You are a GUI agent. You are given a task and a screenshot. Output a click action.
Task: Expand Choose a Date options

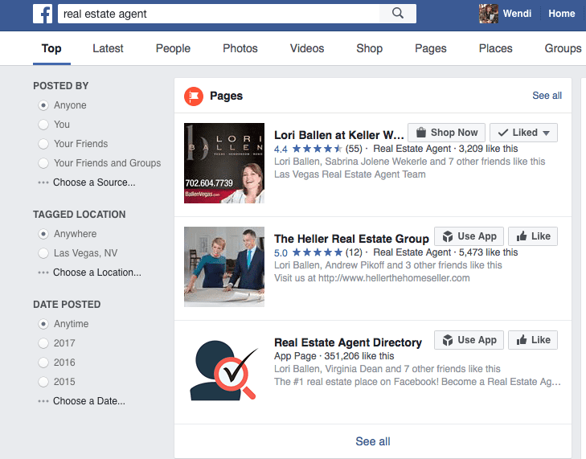89,401
